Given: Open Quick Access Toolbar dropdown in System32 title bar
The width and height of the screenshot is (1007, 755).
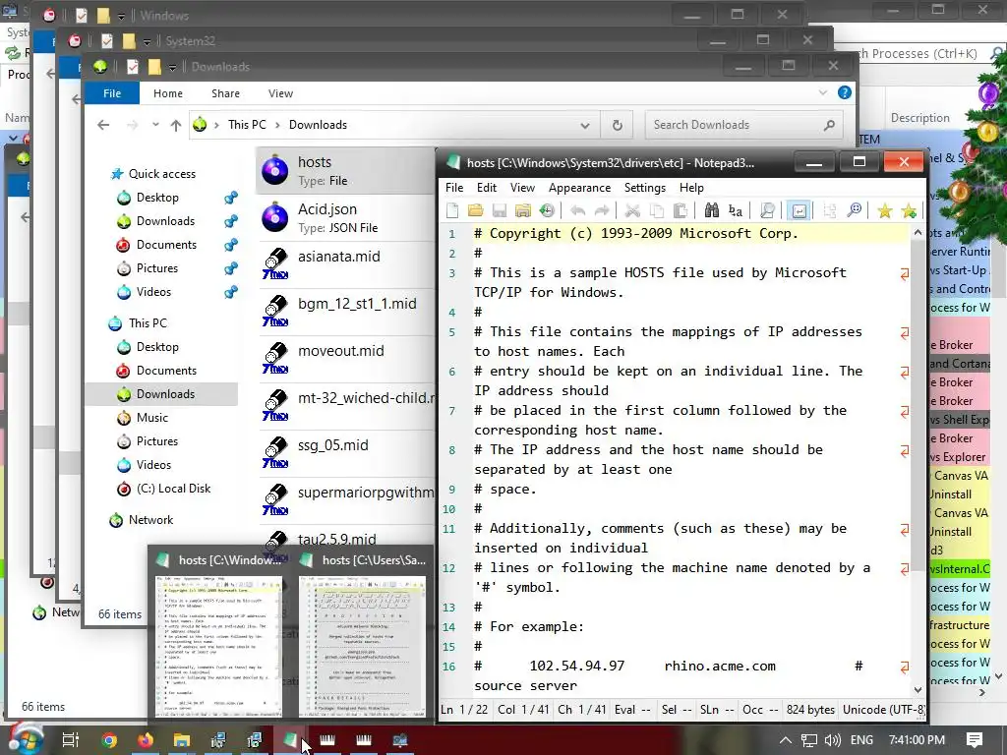Looking at the screenshot, I should pos(147,41).
